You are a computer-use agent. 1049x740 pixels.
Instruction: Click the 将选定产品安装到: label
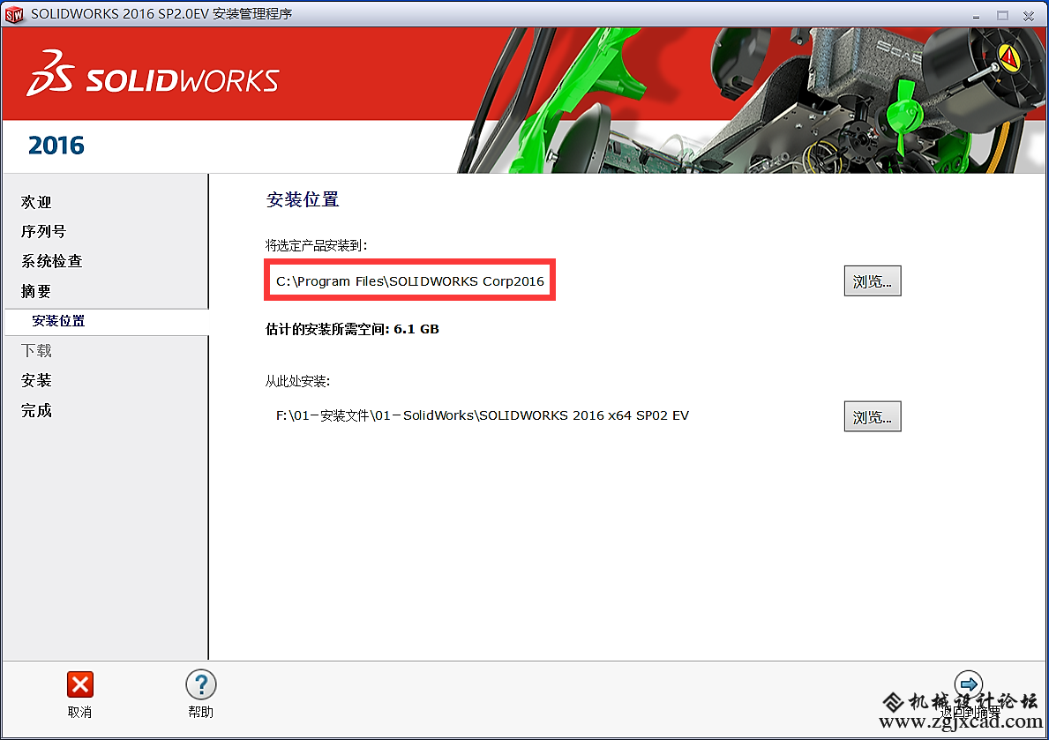click(x=317, y=245)
